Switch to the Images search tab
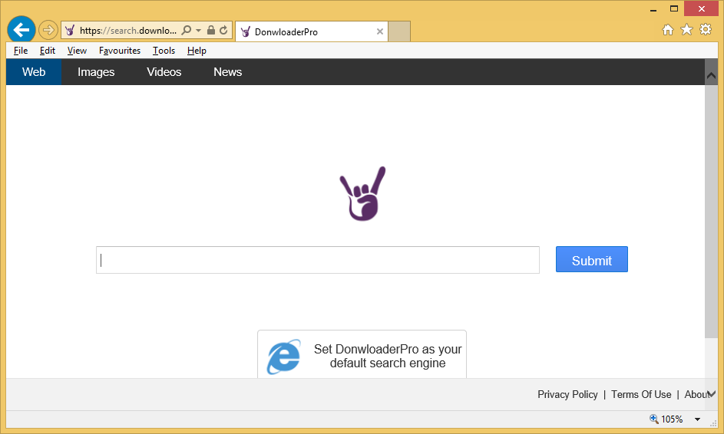Screen dimensions: 724x434 click(96, 72)
